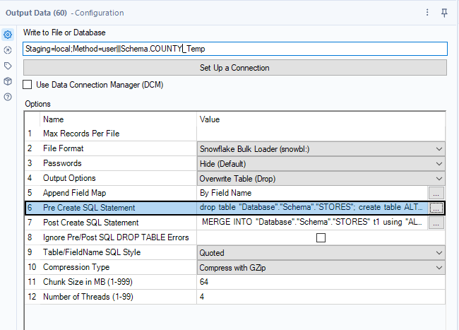Click the Write to File or Database field
Viewport: 459px width, 330px height.
click(235, 49)
